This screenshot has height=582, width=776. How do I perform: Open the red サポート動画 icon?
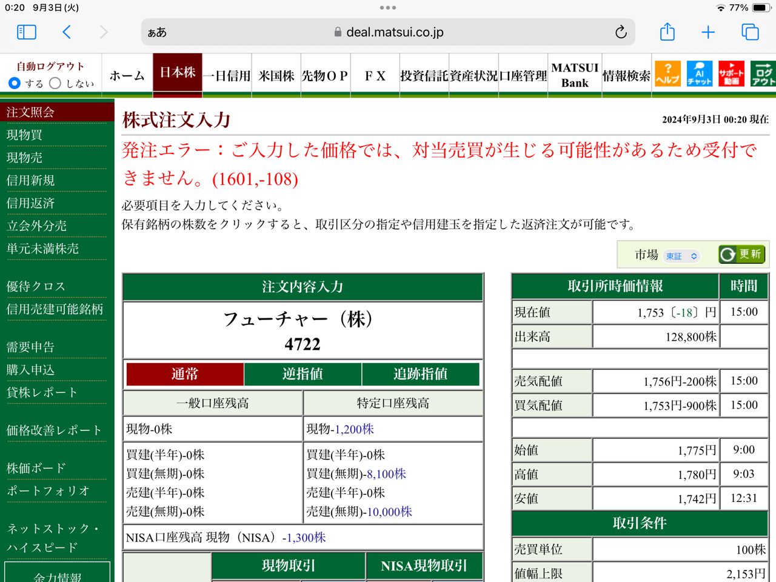[x=732, y=74]
